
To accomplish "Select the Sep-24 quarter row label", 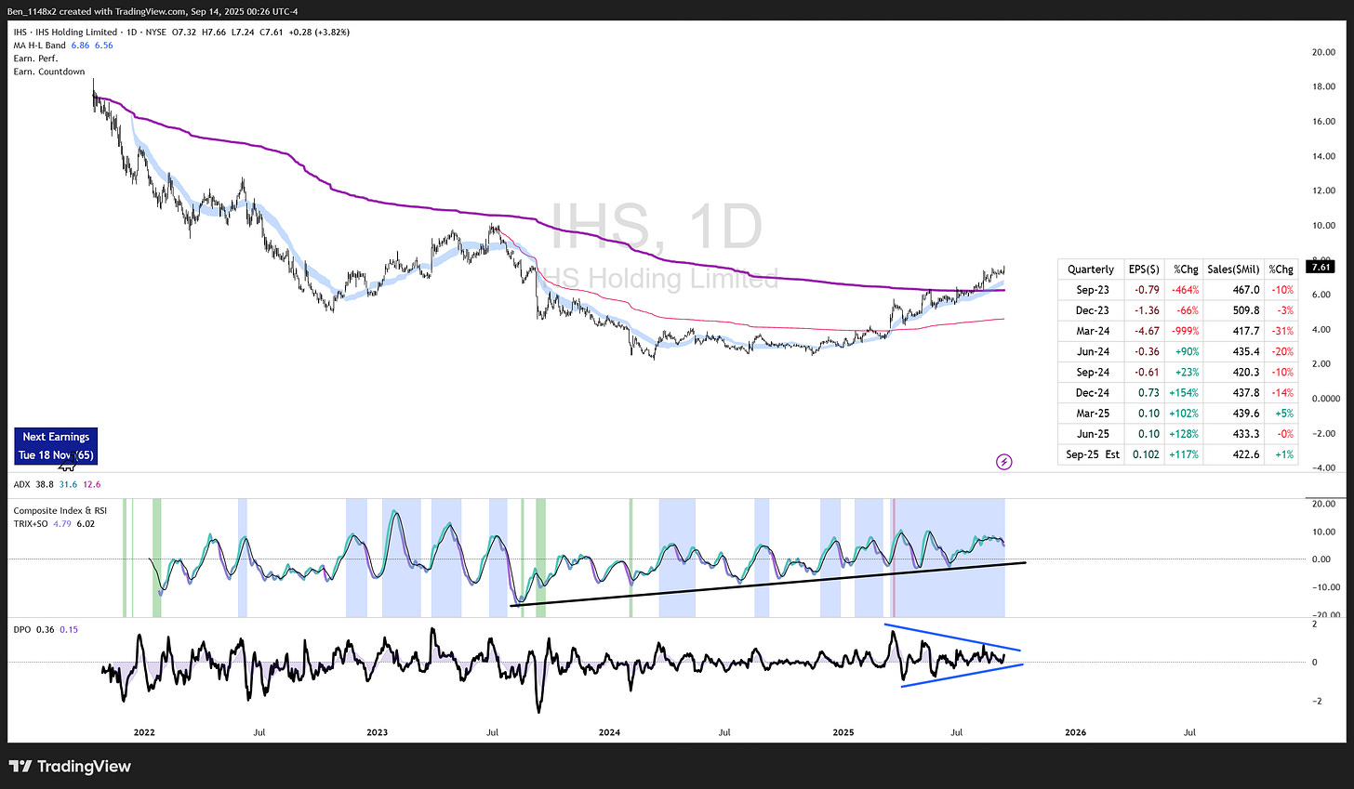I will pyautogui.click(x=1093, y=372).
